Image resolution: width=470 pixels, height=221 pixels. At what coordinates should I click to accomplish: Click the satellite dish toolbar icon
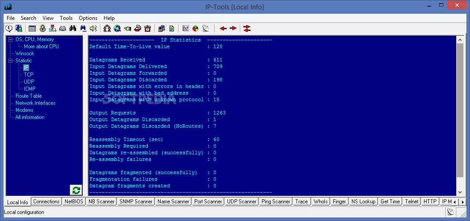tap(206, 28)
